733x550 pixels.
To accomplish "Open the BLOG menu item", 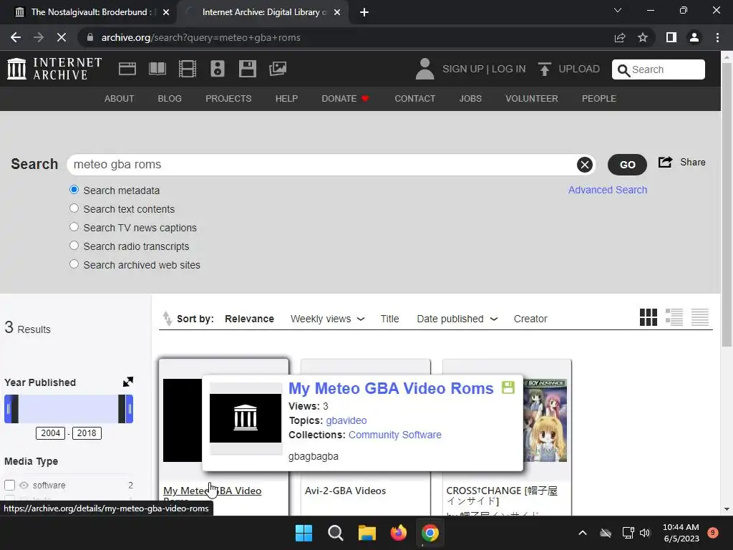I will 169,99.
